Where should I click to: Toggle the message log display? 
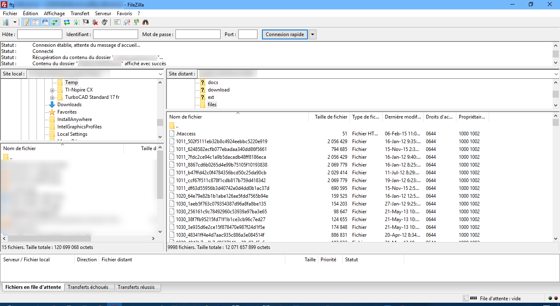tap(26, 22)
